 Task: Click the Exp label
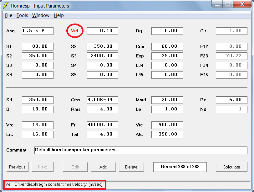pos(140,56)
